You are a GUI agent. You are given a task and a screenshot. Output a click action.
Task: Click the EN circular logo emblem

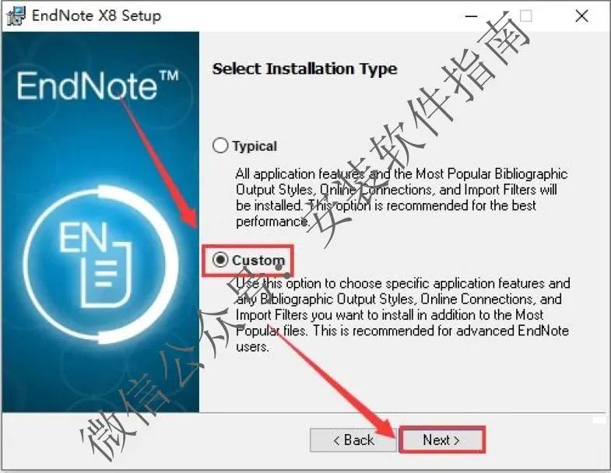pyautogui.click(x=100, y=265)
